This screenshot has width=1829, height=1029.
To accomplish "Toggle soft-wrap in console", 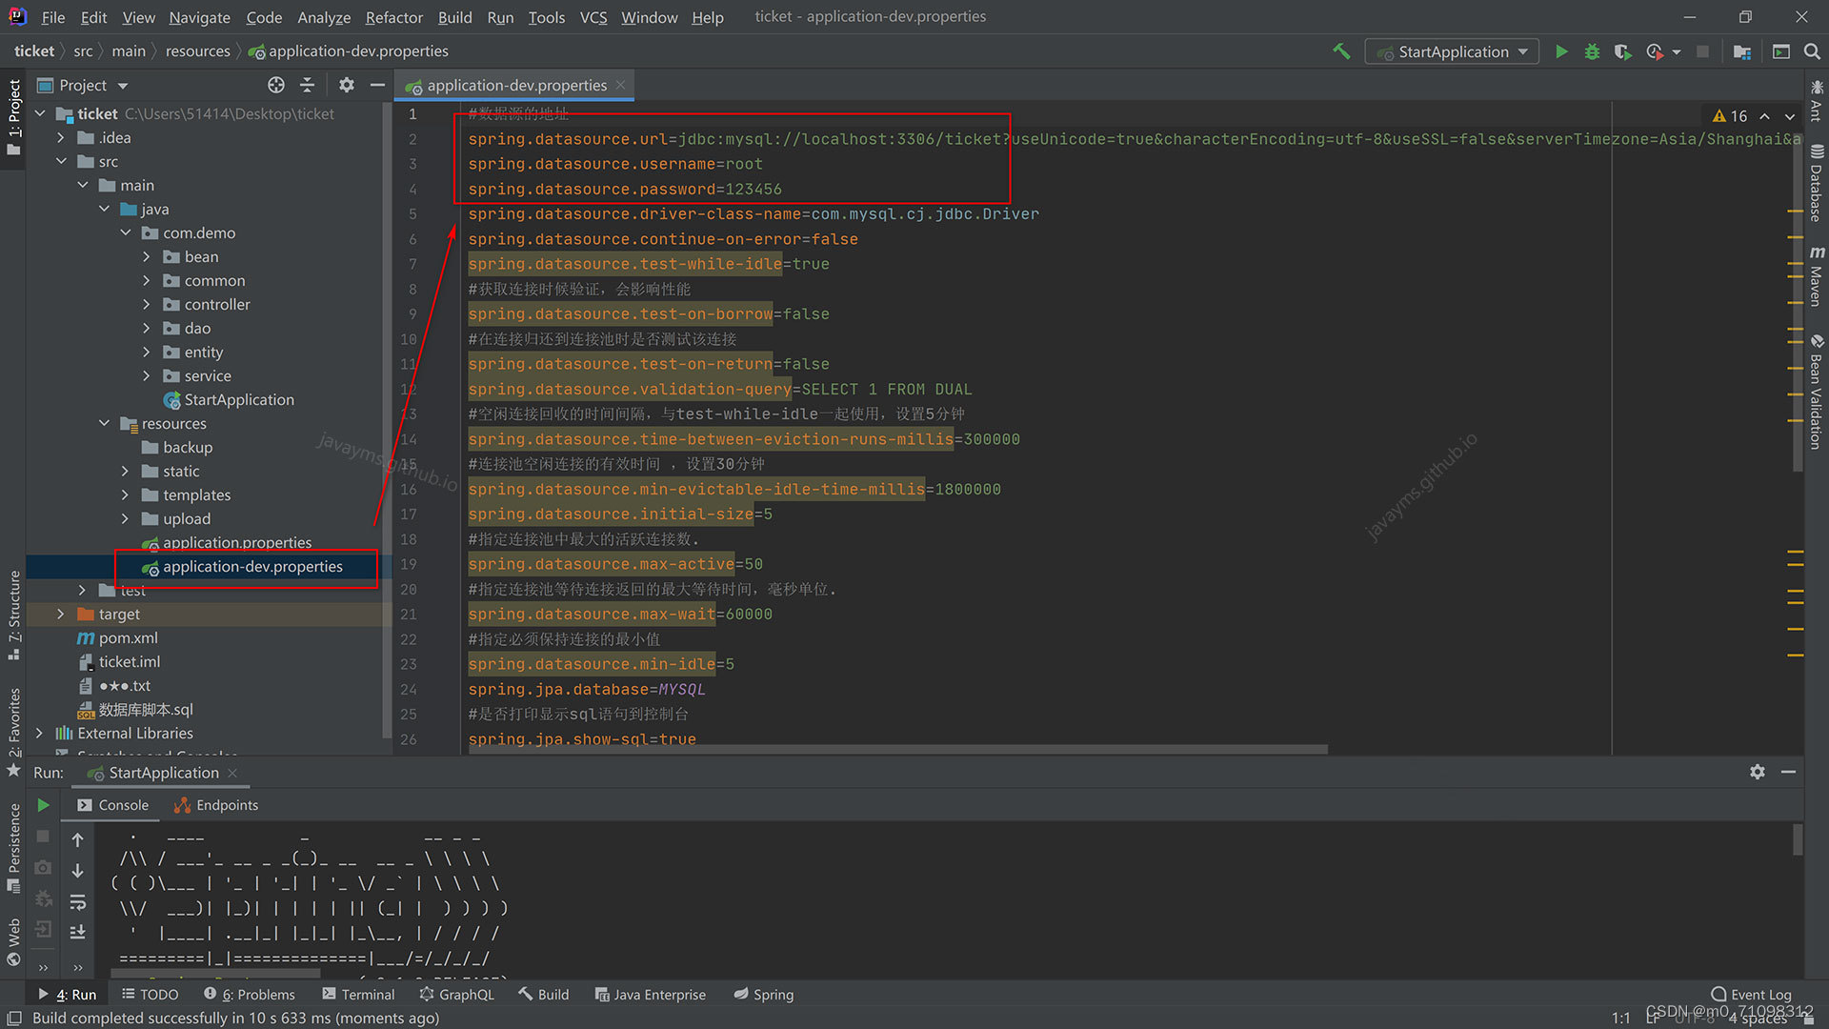I will tap(78, 901).
